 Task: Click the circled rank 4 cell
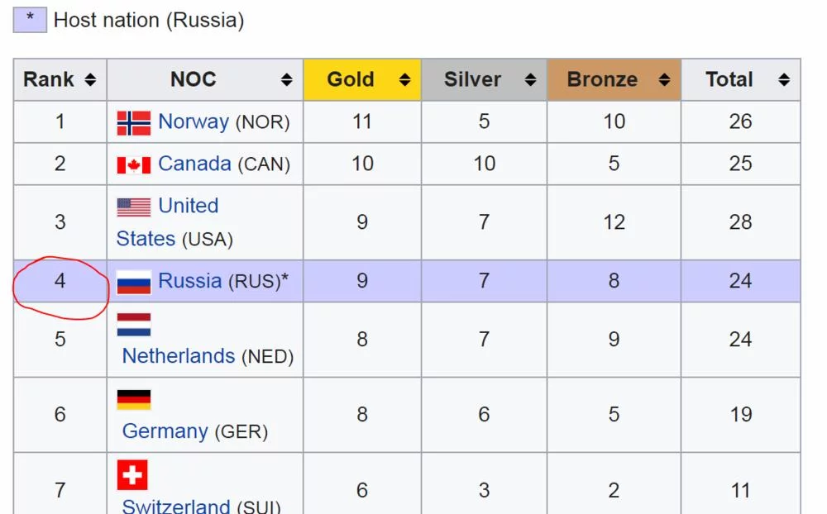tap(60, 282)
